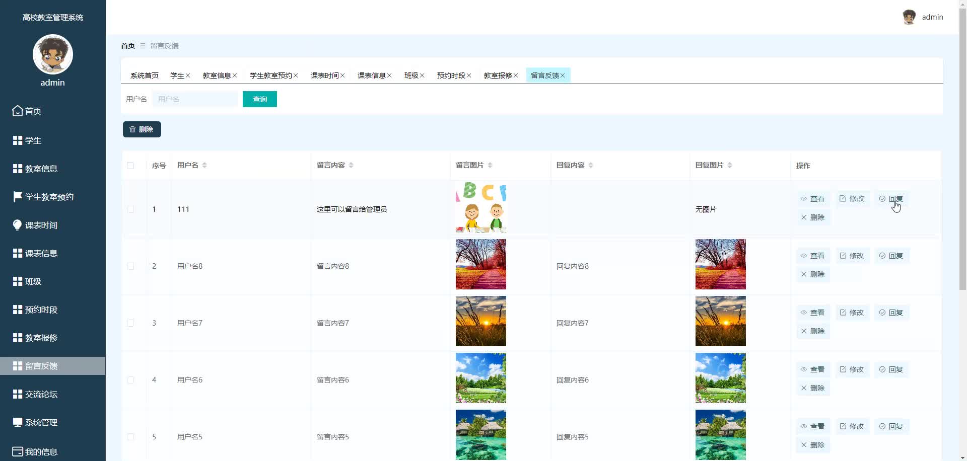The width and height of the screenshot is (967, 461).
Task: Click the 教室信息 grid icon in sidebar
Action: [x=18, y=169]
